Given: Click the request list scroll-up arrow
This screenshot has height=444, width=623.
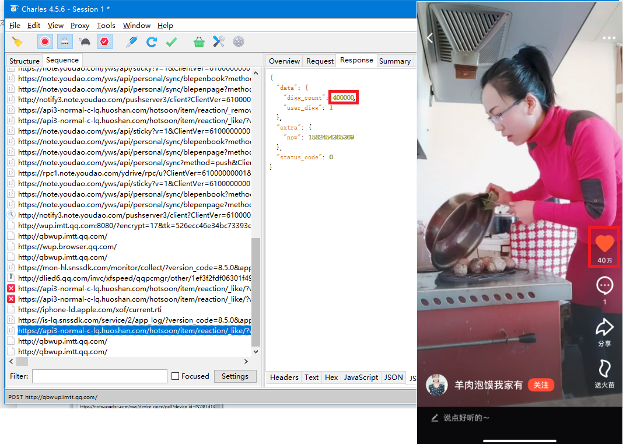Looking at the screenshot, I should click(x=256, y=73).
